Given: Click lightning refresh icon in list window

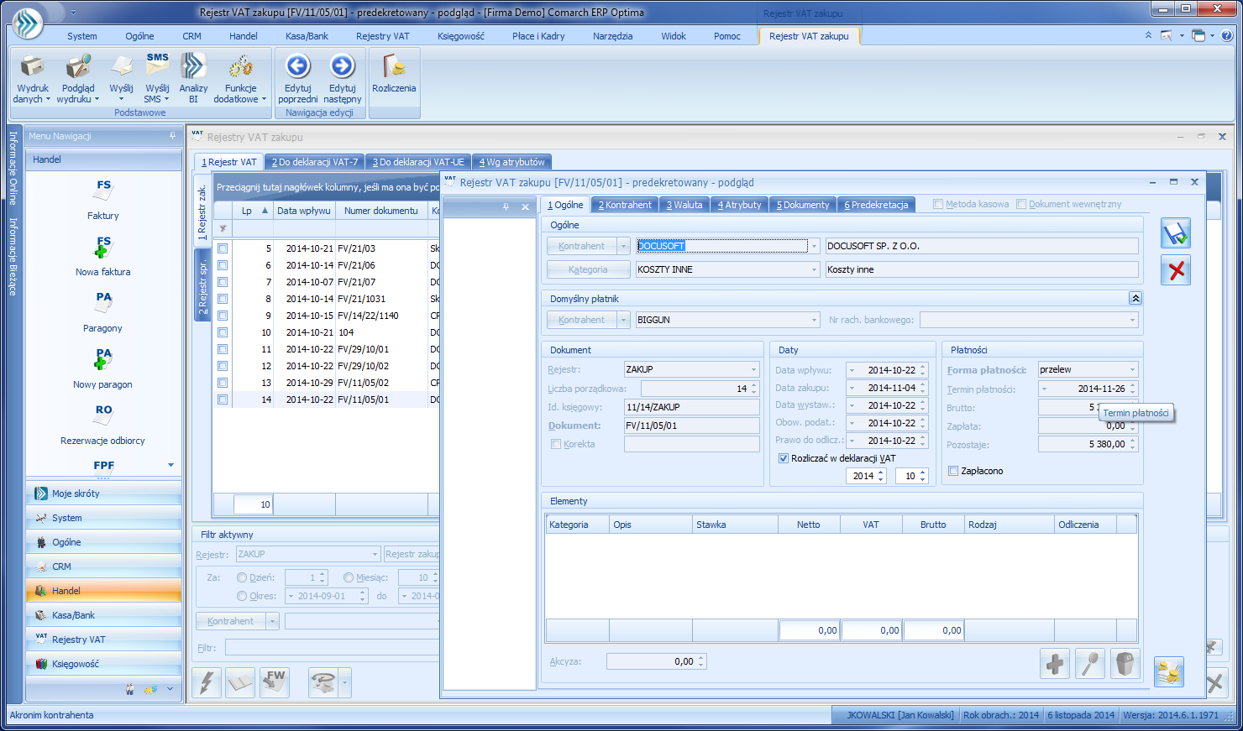Looking at the screenshot, I should click(207, 682).
